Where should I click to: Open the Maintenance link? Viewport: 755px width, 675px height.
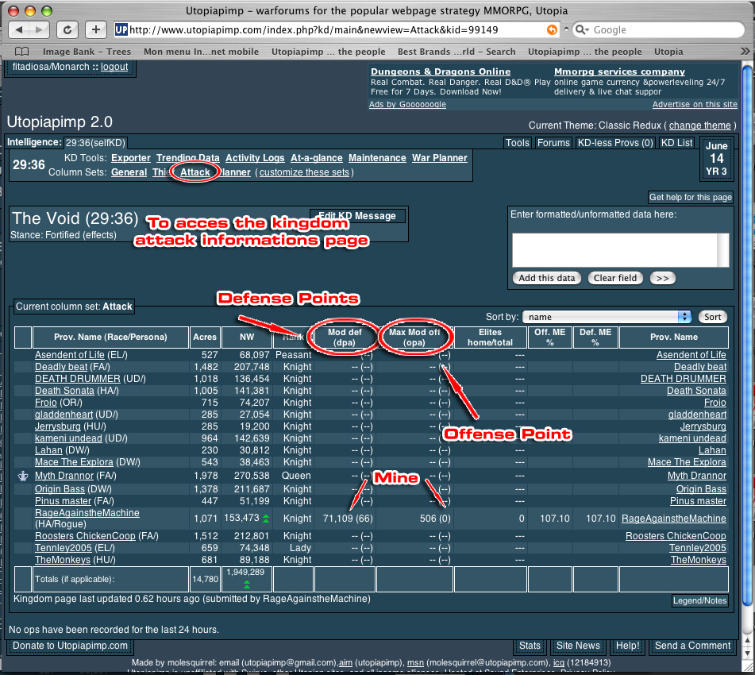[377, 158]
